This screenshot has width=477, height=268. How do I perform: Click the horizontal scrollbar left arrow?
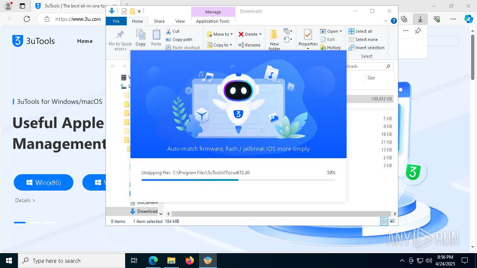tap(168, 214)
